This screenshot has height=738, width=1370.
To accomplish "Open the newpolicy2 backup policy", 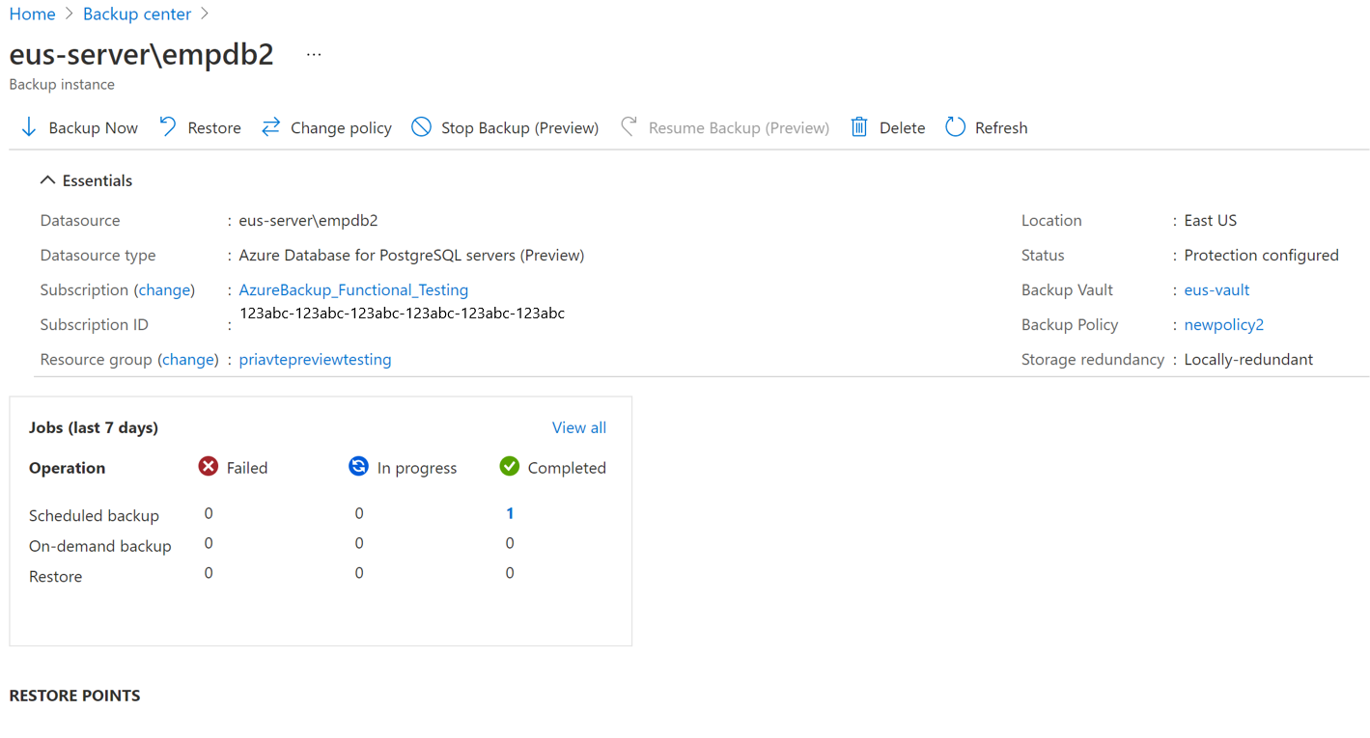I will coord(1222,324).
